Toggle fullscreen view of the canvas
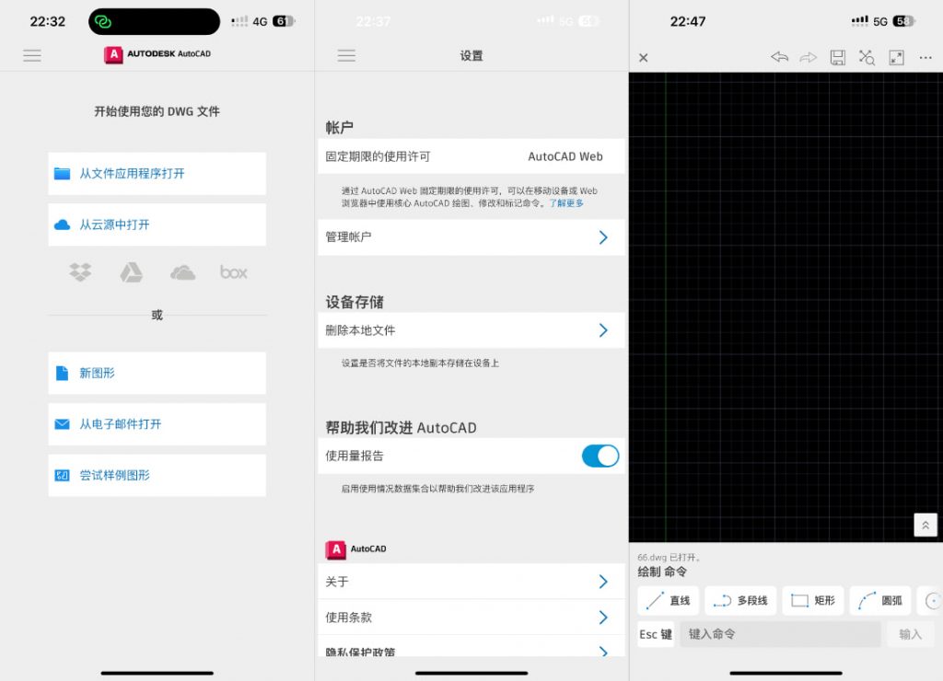 (896, 57)
